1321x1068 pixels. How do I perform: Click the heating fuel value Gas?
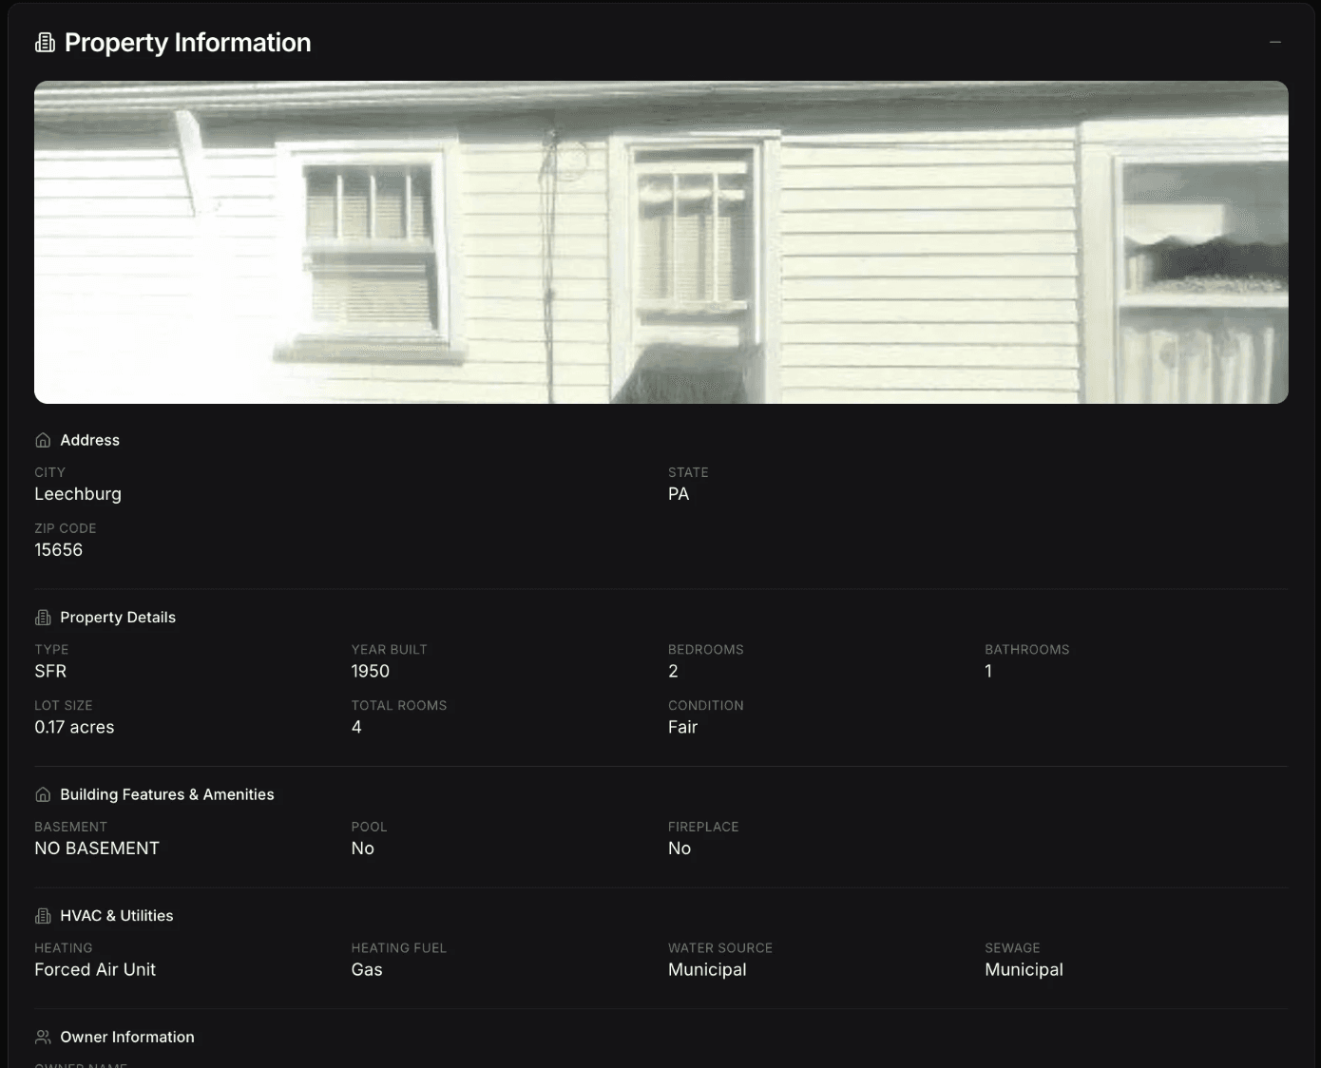pos(367,969)
